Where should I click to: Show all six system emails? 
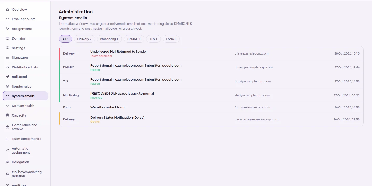click(65, 39)
